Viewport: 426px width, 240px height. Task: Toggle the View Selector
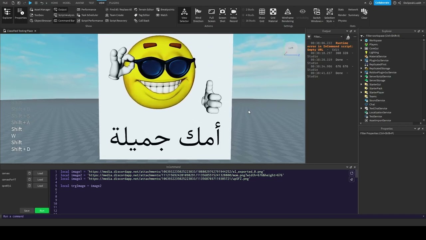click(184, 15)
